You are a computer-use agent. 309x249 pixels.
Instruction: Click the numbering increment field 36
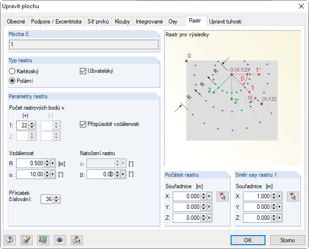coord(47,199)
